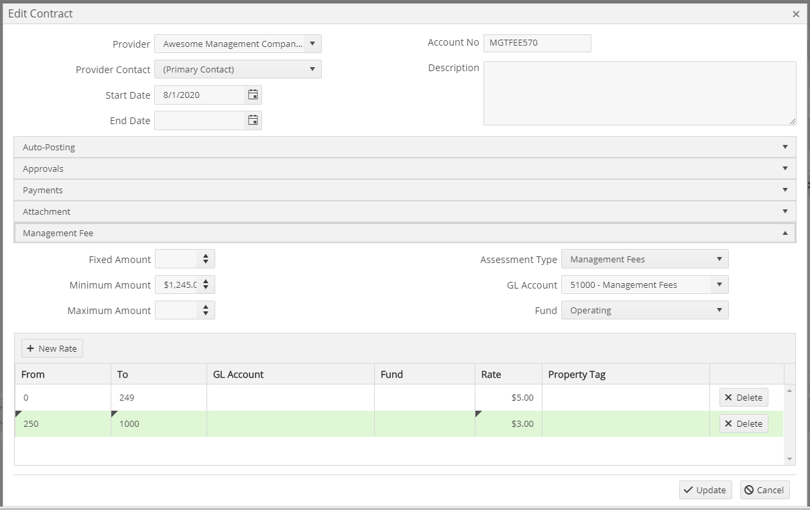Click the Update button

point(705,490)
